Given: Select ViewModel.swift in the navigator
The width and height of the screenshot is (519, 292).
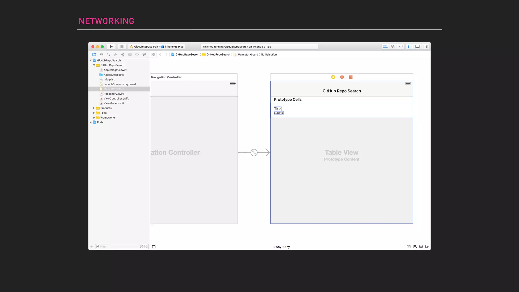Looking at the screenshot, I should tap(114, 103).
